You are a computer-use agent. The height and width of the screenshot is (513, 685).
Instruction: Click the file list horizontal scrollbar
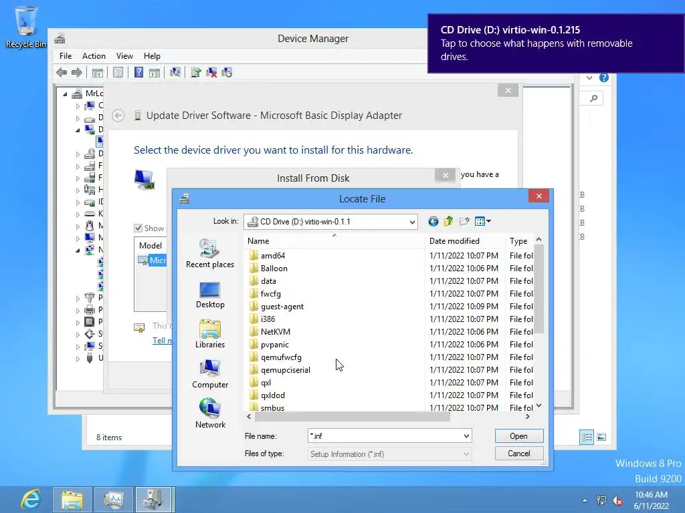click(352, 417)
